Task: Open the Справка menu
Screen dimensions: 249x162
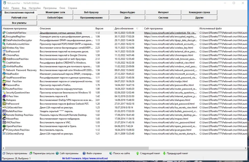Action: coord(73,8)
